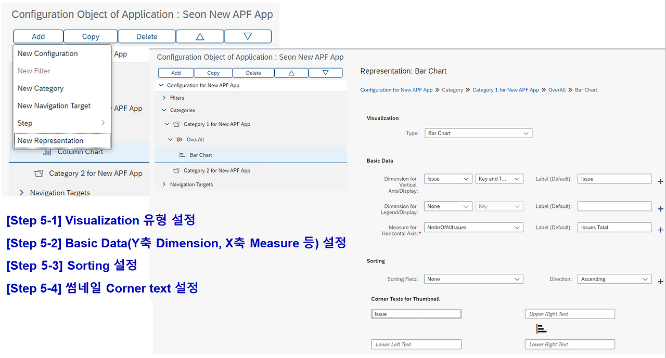
Task: Choose New Navigation Target from the Add menu
Action: pos(62,105)
